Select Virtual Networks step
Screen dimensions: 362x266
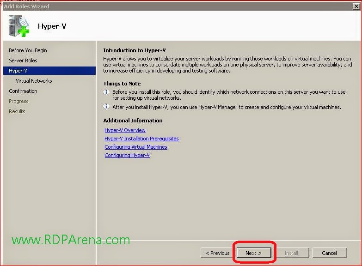point(34,81)
